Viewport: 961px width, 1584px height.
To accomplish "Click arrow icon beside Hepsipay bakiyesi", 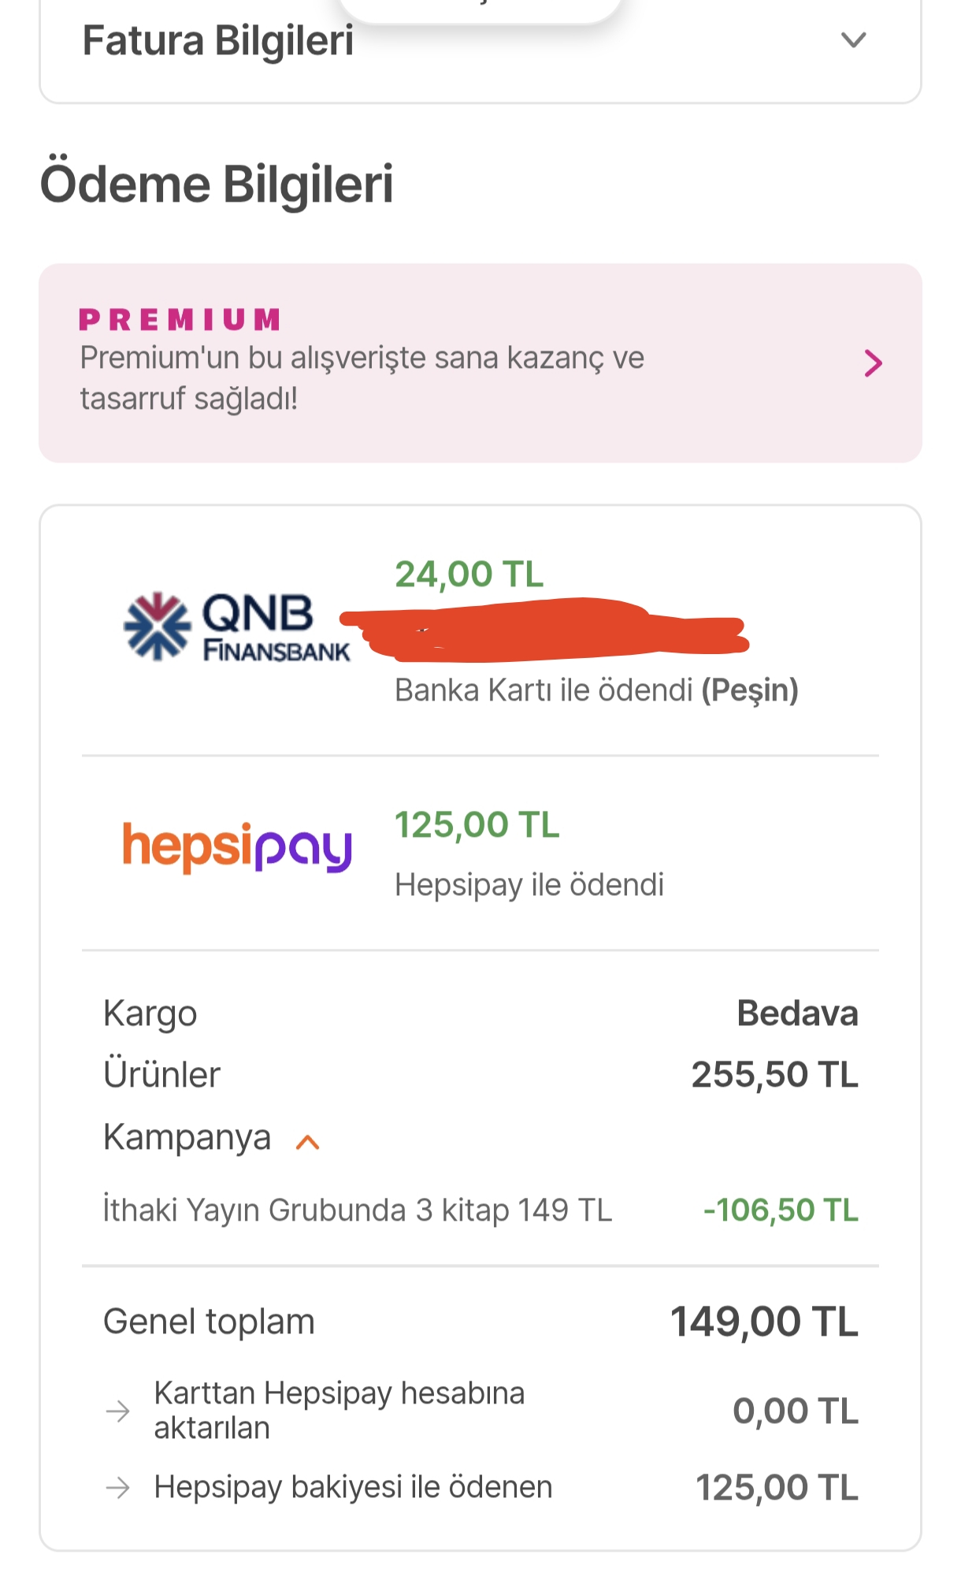I will point(118,1488).
